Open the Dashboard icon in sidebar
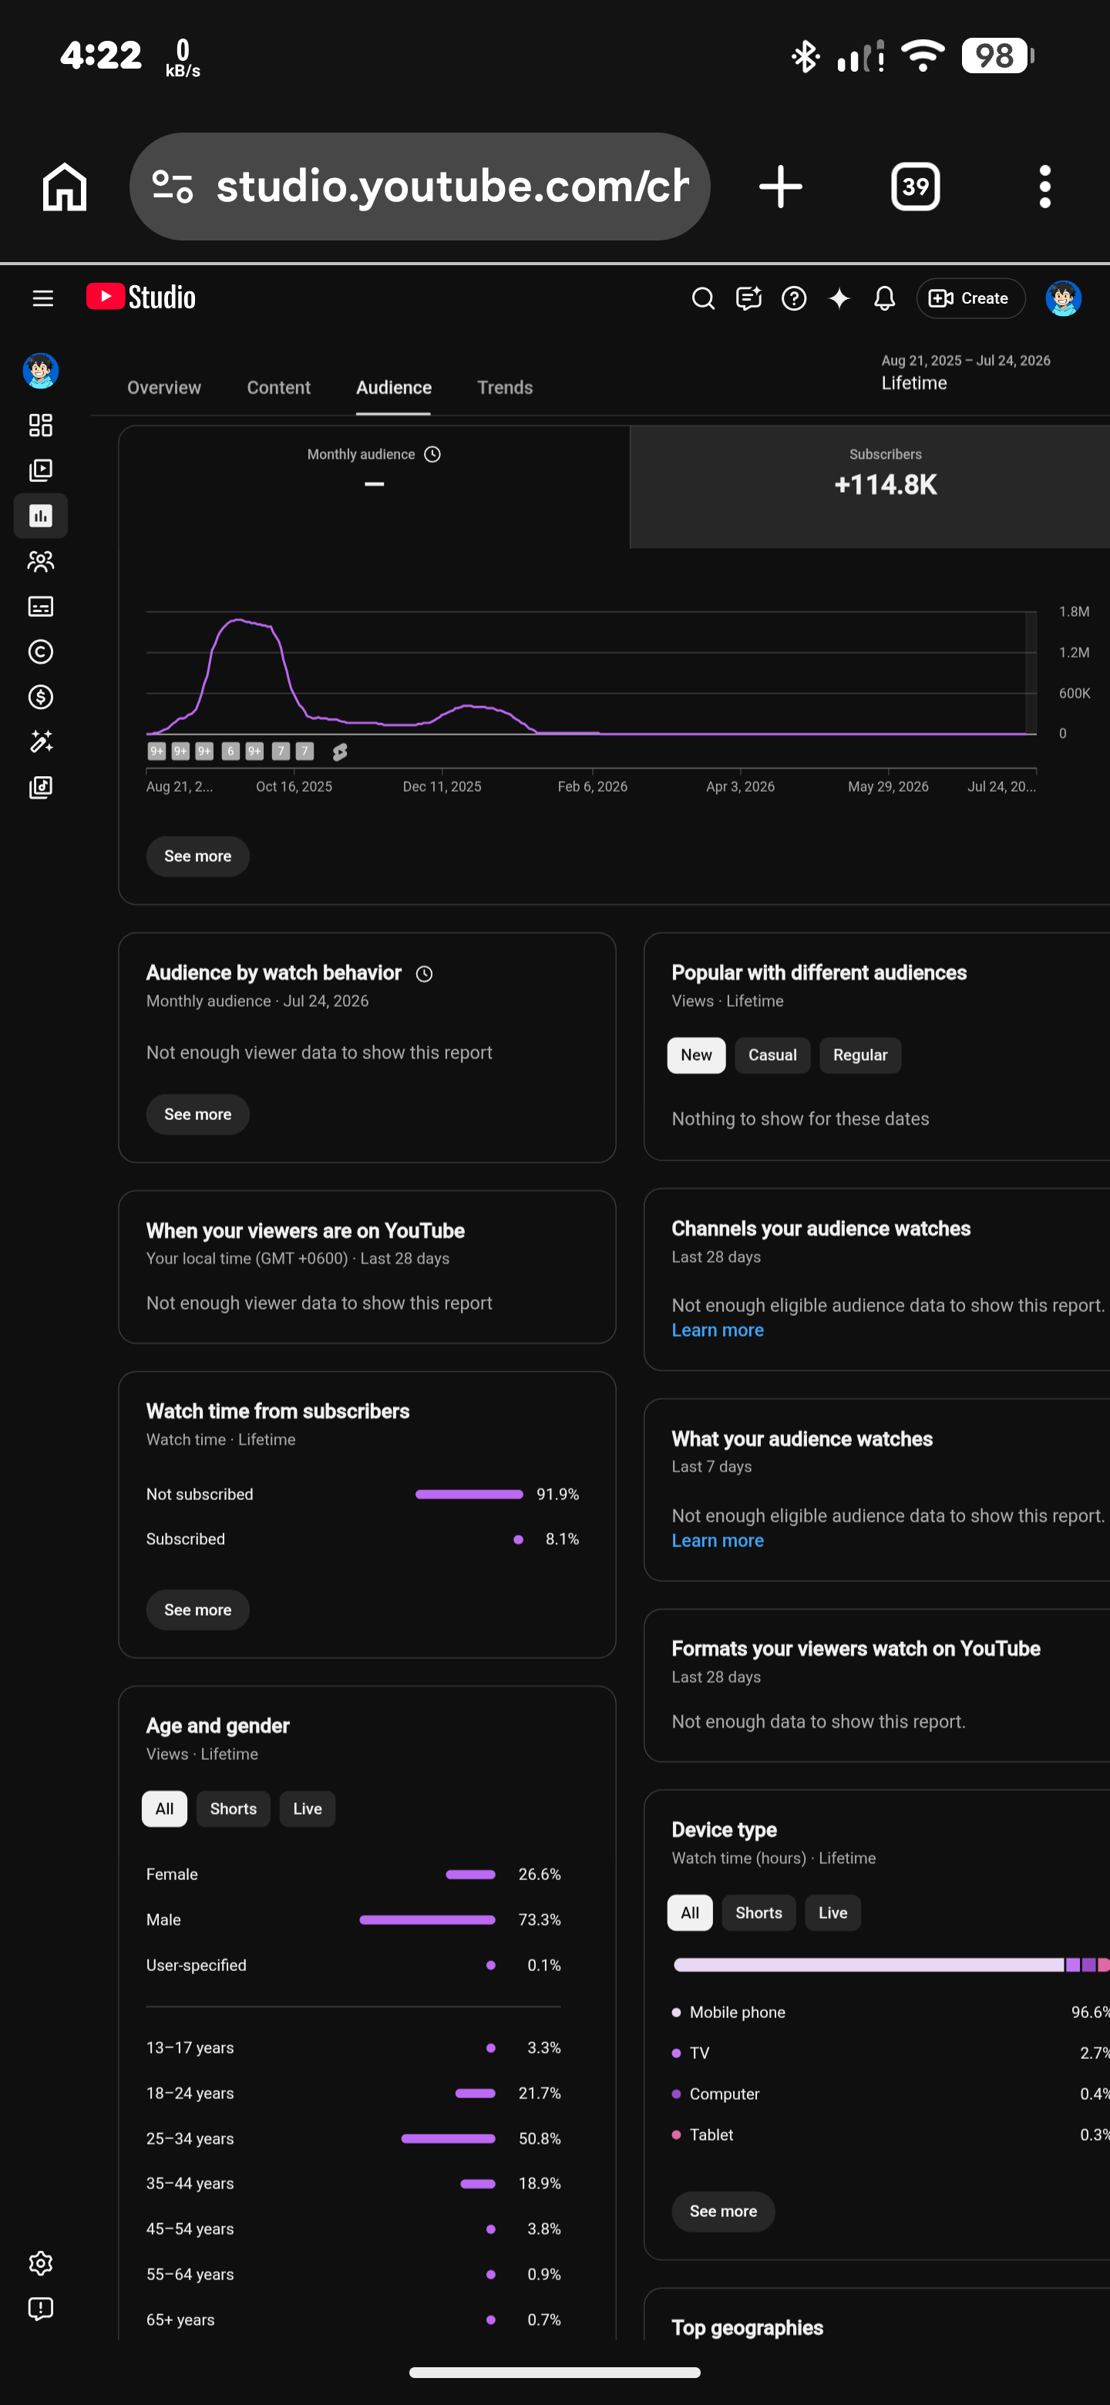The height and width of the screenshot is (2405, 1110). point(40,425)
